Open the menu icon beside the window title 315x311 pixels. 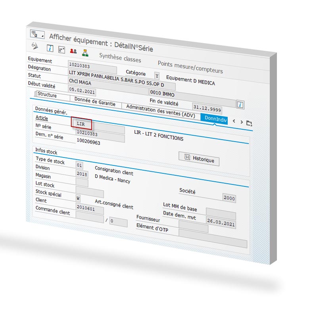[x=37, y=35]
